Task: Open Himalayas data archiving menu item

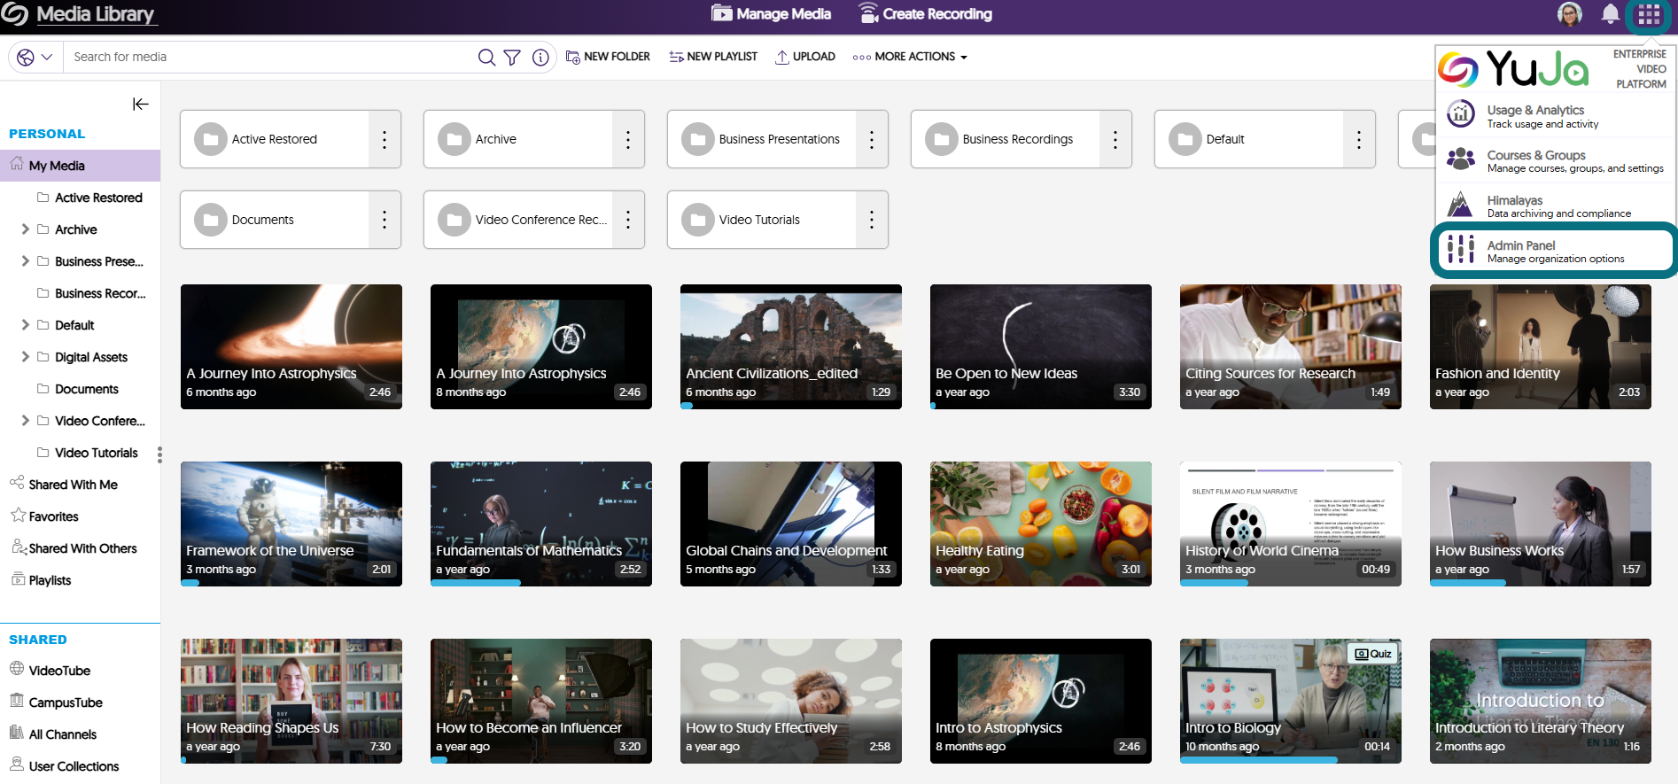Action: (1555, 206)
